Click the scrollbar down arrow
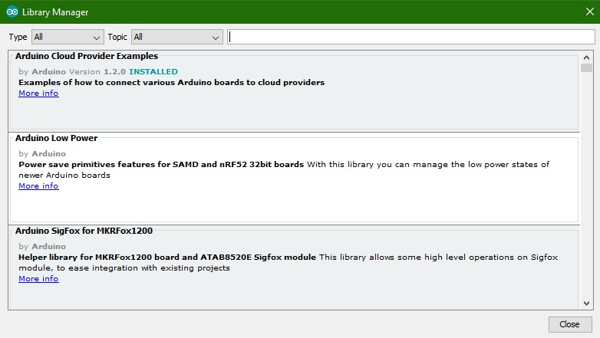The image size is (600, 338). click(x=586, y=304)
